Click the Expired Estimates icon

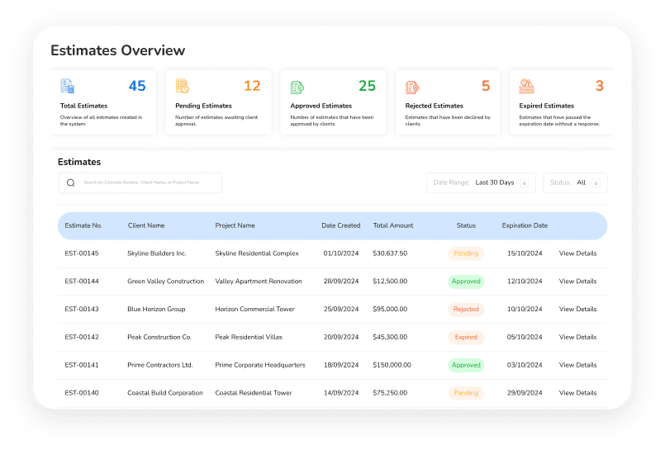point(527,86)
